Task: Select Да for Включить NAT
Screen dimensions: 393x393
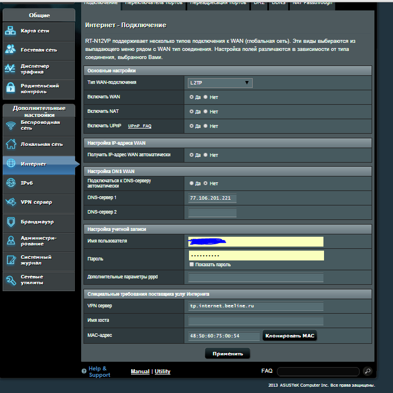Action: click(x=191, y=112)
